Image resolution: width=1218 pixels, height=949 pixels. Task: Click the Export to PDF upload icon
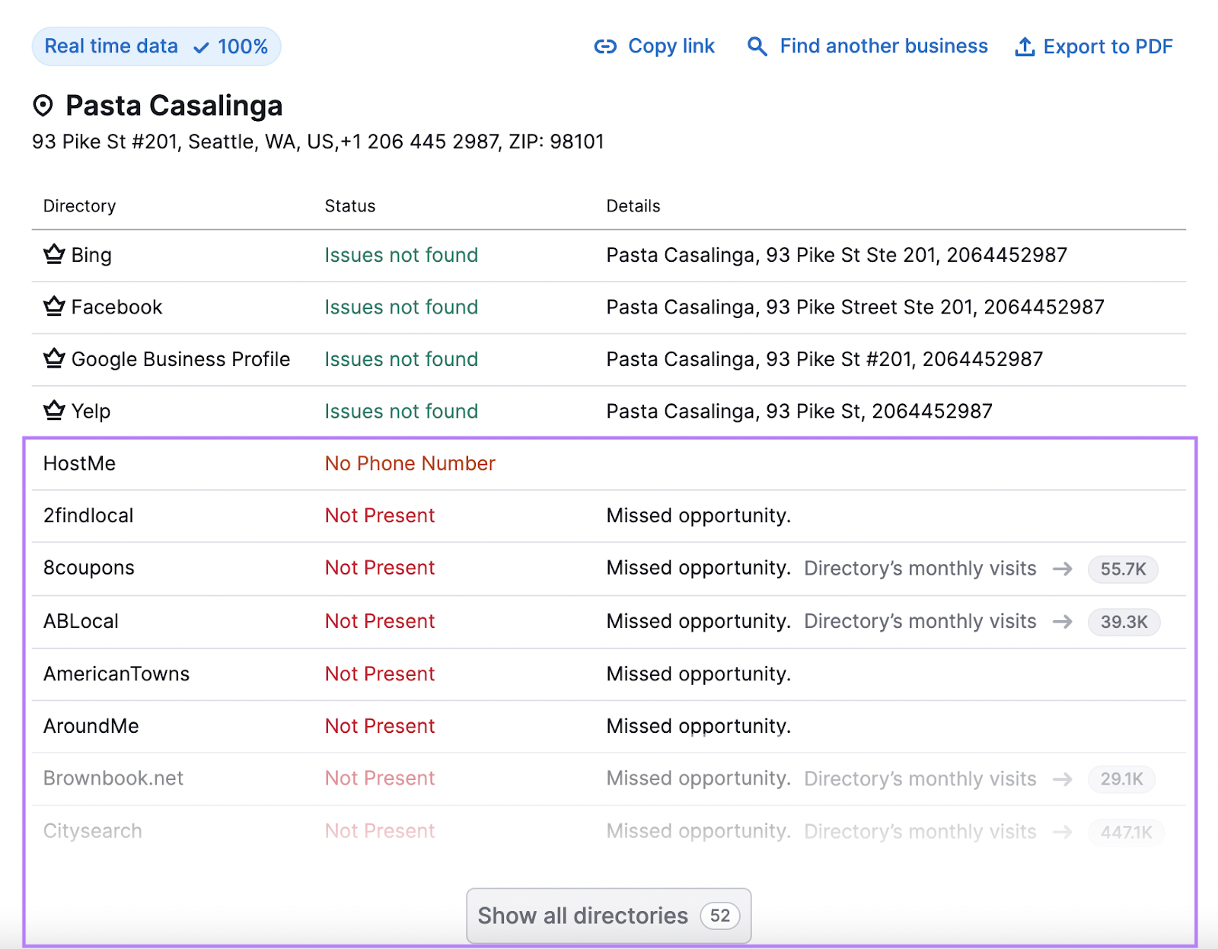coord(1025,47)
